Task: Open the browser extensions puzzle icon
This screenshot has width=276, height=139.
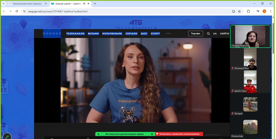Action: (248, 11)
